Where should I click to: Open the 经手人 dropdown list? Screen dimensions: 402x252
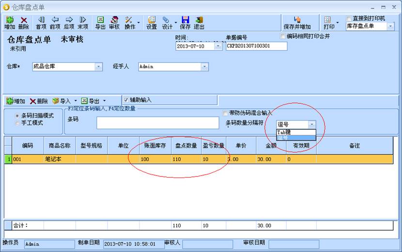(204, 67)
